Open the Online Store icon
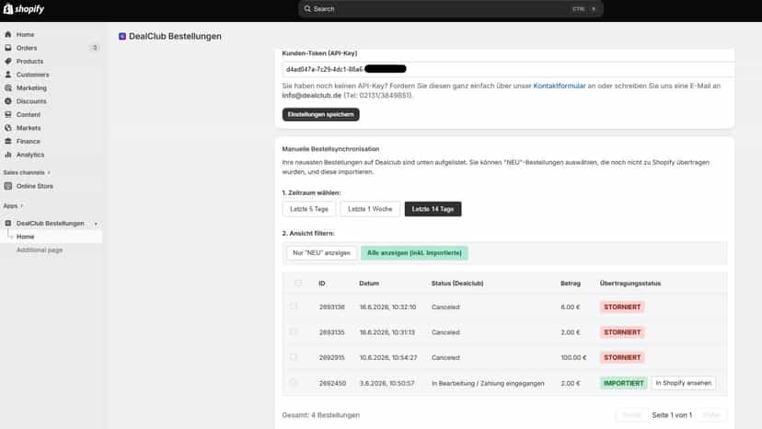The image size is (762, 429). [x=7, y=186]
